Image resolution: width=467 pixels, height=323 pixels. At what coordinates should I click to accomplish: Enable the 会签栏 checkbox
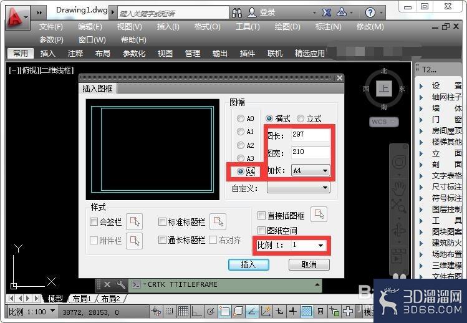tap(94, 221)
